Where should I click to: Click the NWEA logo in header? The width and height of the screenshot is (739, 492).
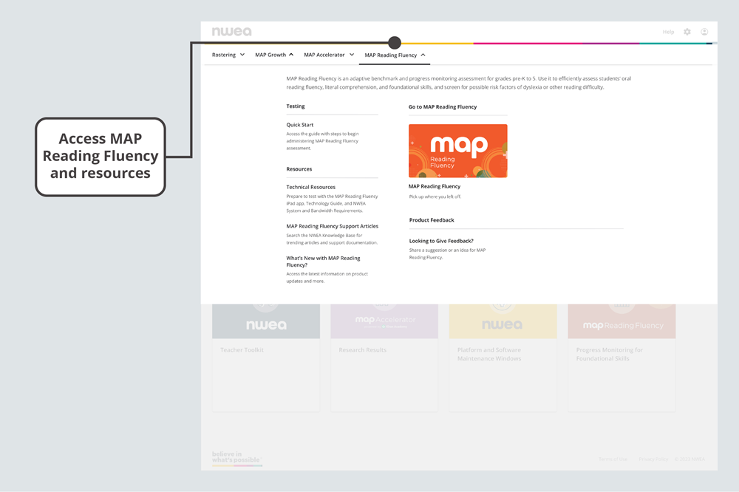point(231,32)
